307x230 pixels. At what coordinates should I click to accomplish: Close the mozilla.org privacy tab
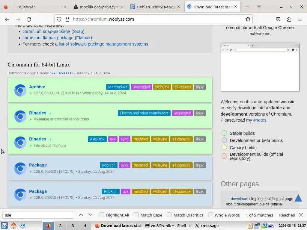pyautogui.click(x=122, y=7)
